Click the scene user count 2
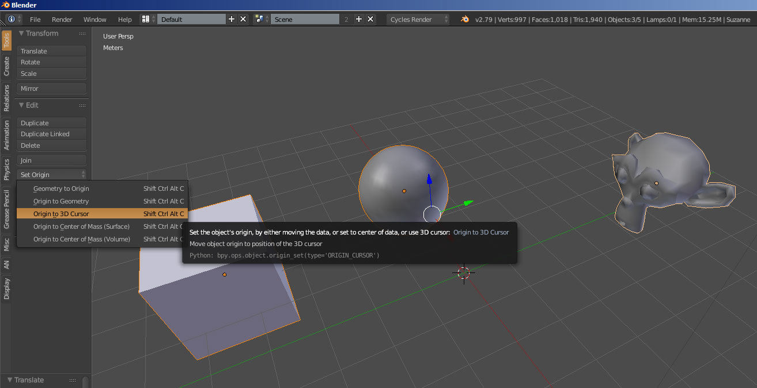This screenshot has height=388, width=757. point(346,19)
